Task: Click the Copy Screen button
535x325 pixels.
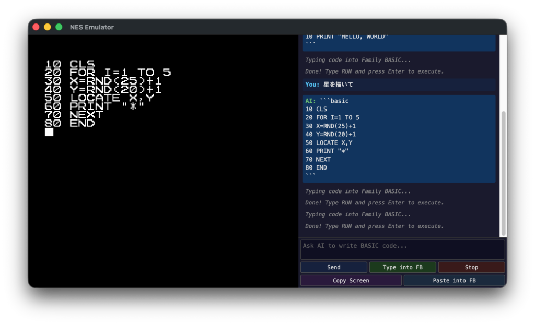Action: (351, 281)
